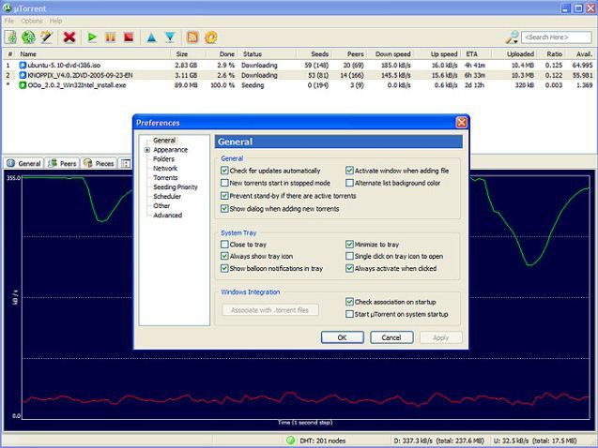Click the Add Torrent from URL icon
598x448 pixels.
[x=28, y=37]
